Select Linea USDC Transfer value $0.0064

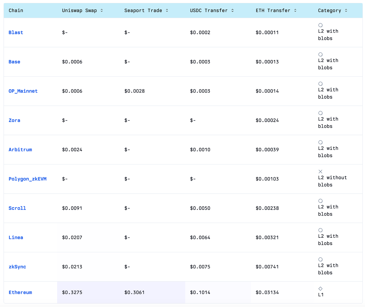[200, 237]
